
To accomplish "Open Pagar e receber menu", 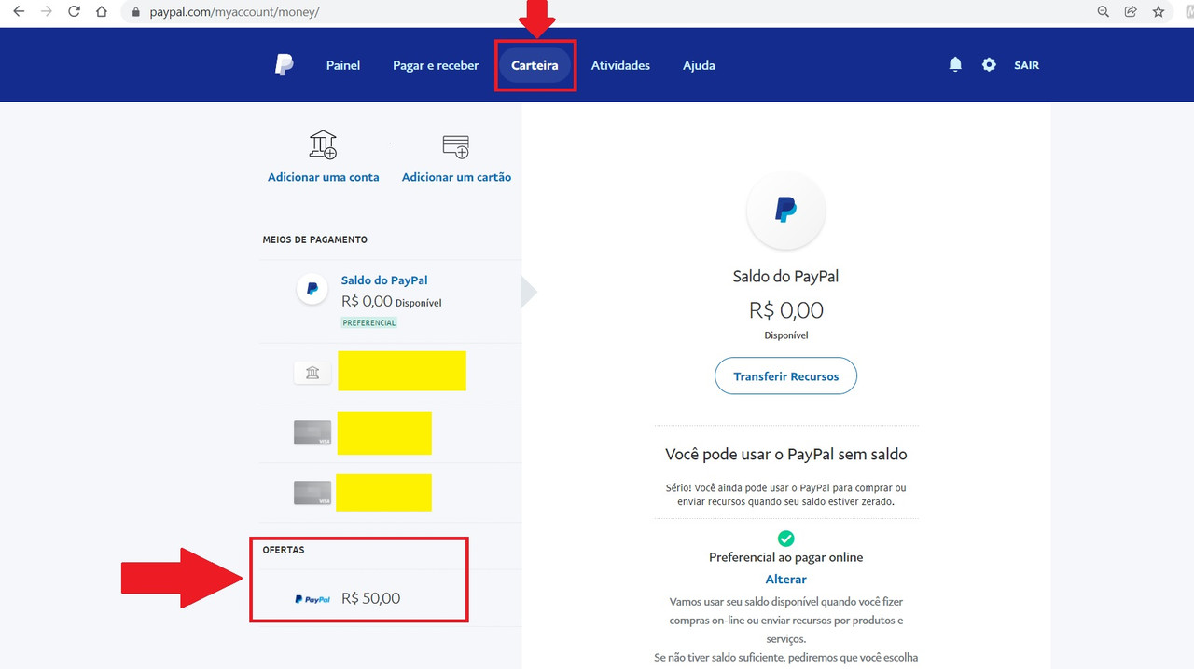I will pyautogui.click(x=436, y=65).
